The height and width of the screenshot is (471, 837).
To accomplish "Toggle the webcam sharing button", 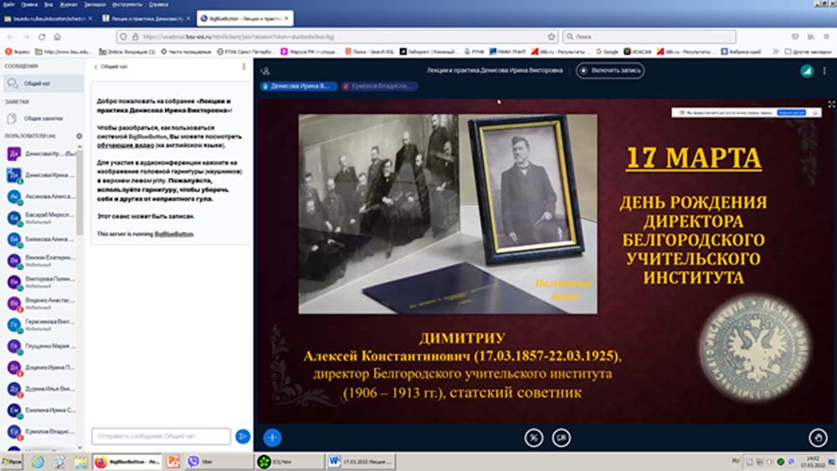I will [x=561, y=437].
